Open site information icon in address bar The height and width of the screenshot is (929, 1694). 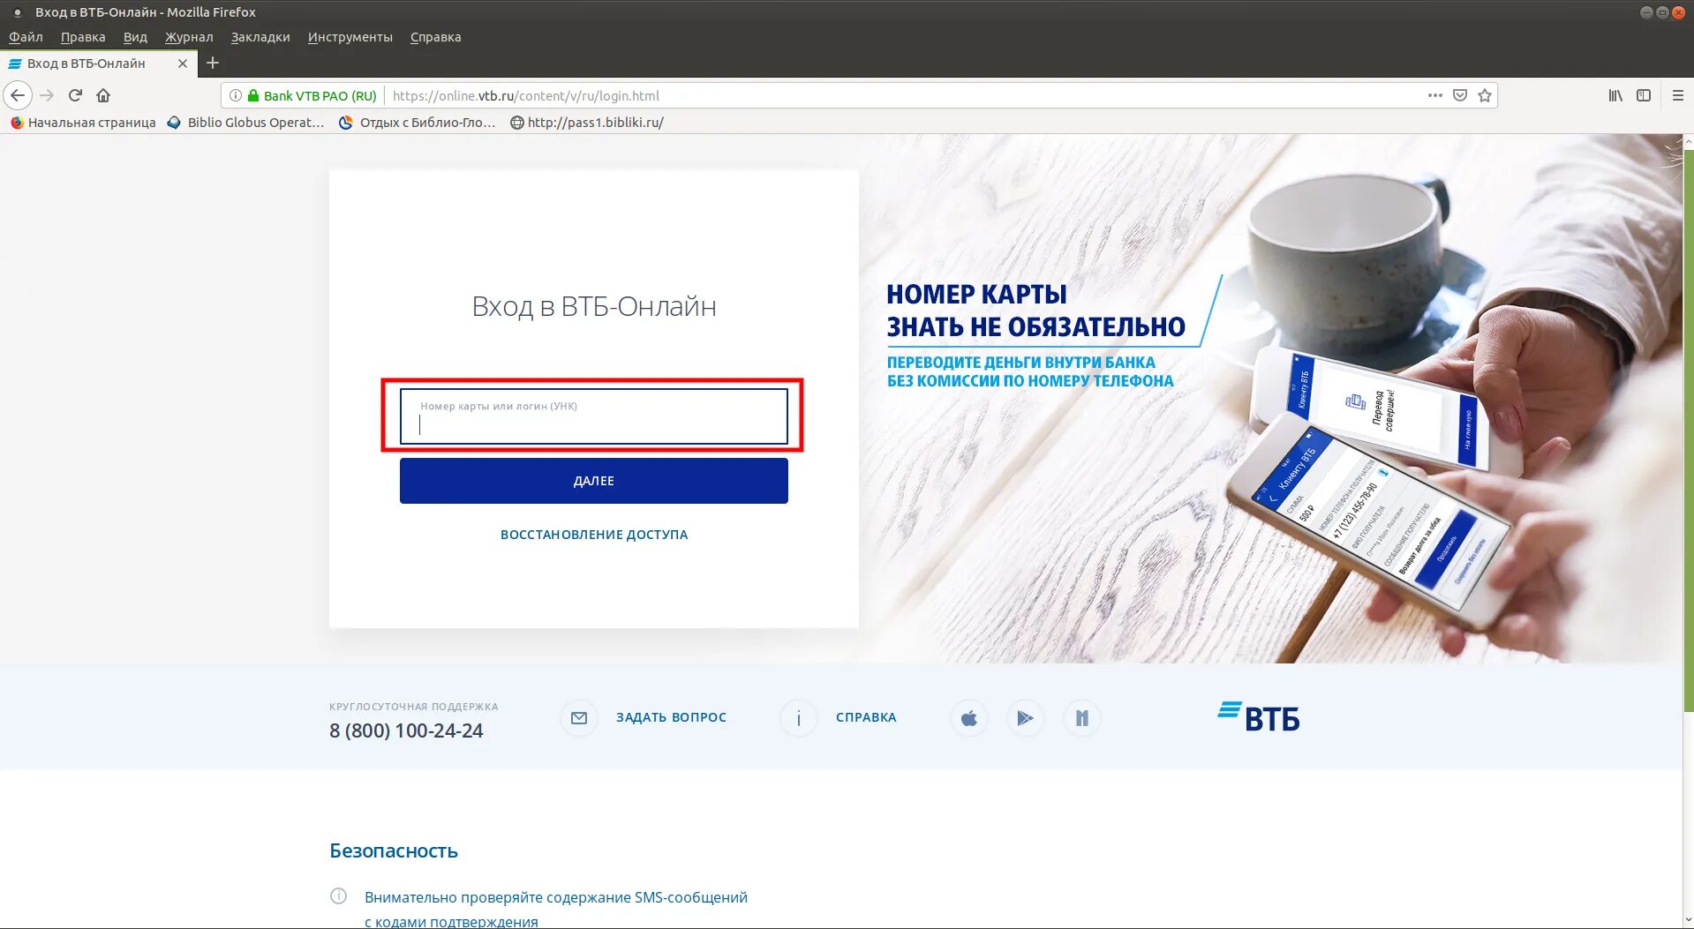click(236, 95)
